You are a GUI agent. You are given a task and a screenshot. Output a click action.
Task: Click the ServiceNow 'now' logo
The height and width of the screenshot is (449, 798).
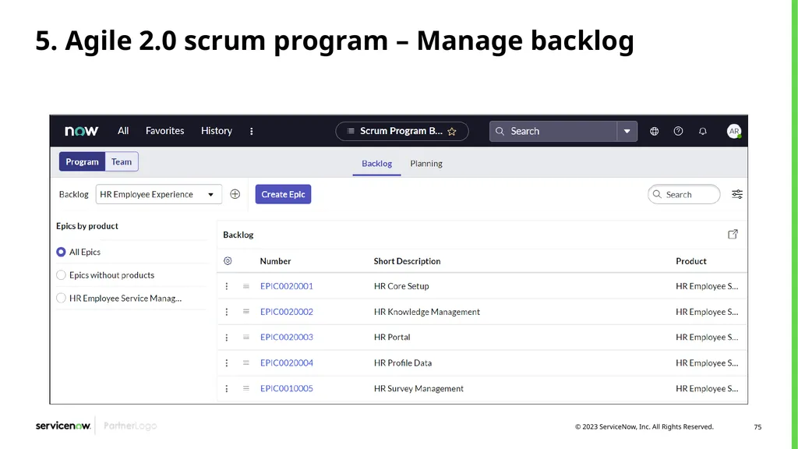81,131
